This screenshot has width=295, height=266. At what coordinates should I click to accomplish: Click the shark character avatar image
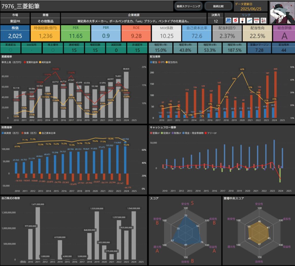coord(282,12)
